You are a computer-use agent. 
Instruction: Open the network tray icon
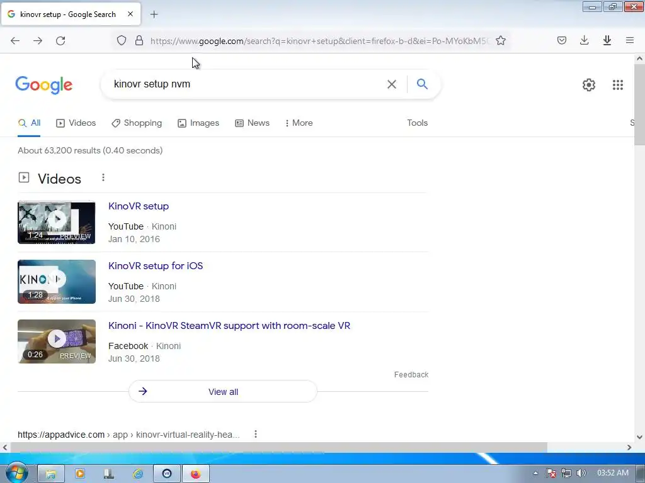pyautogui.click(x=566, y=473)
